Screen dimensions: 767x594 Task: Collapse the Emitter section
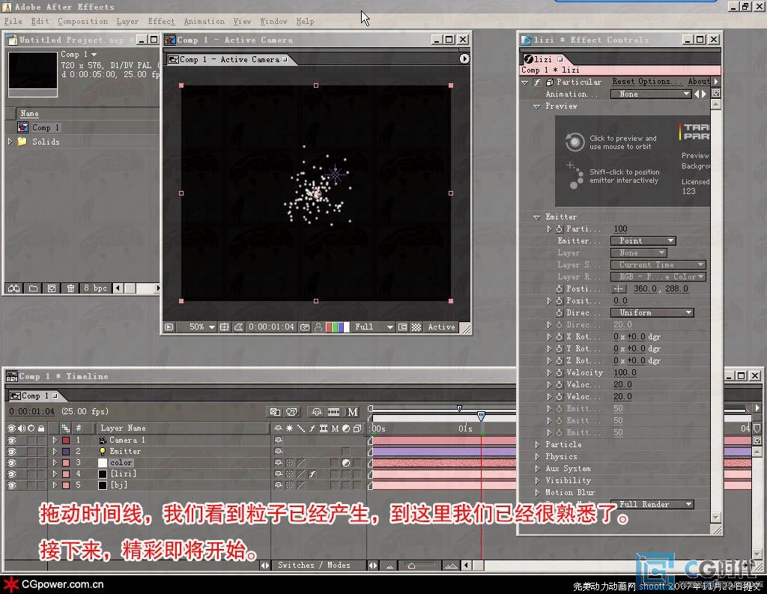click(536, 216)
